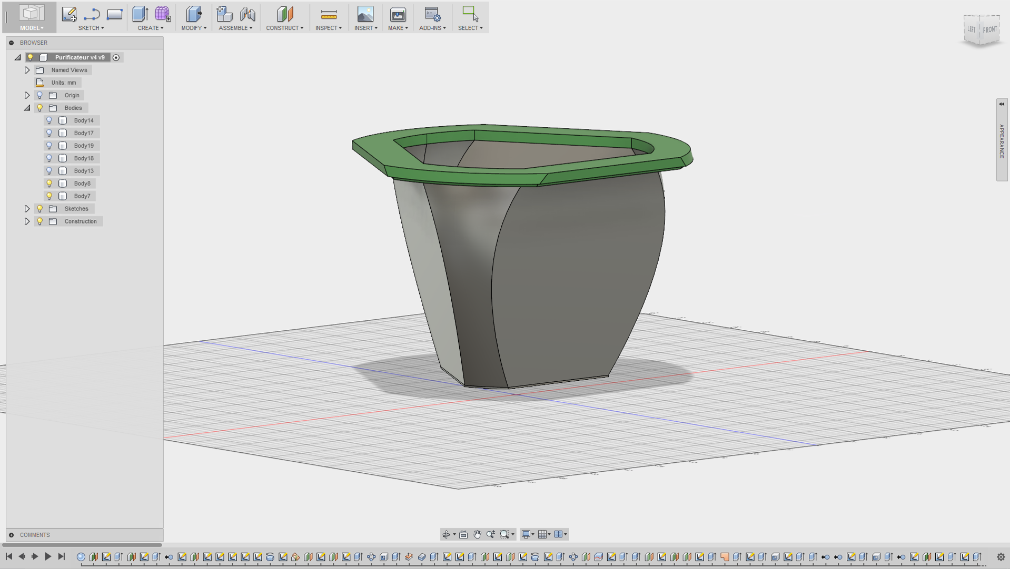Select the Create Sketch tool

tap(69, 14)
